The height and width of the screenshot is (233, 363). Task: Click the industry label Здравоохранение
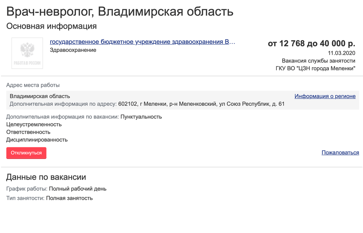point(73,50)
